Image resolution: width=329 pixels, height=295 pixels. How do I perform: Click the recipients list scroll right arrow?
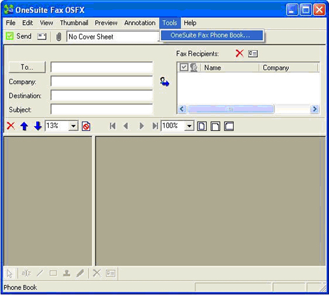315,109
